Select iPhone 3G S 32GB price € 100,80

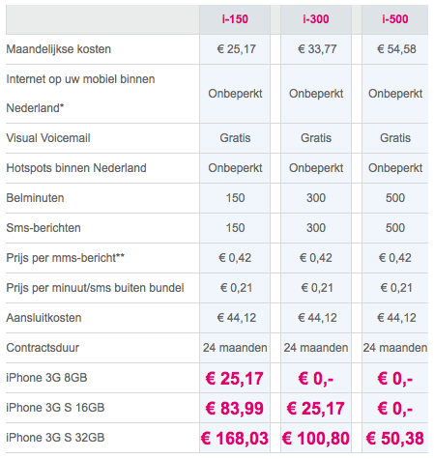click(316, 439)
